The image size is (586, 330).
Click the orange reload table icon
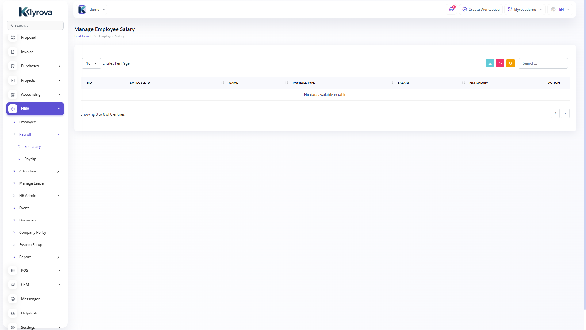click(x=510, y=63)
